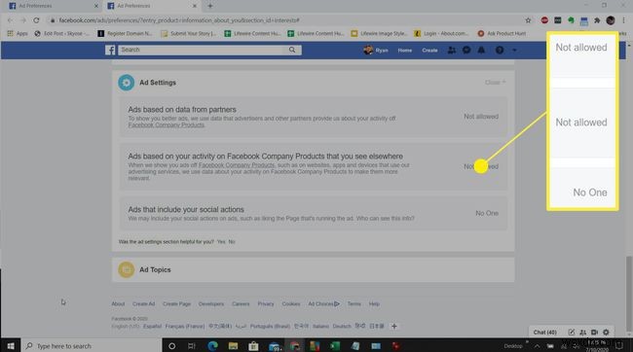Expand the account menu arrow in Facebook header
This screenshot has height=352, width=633.
tap(514, 51)
